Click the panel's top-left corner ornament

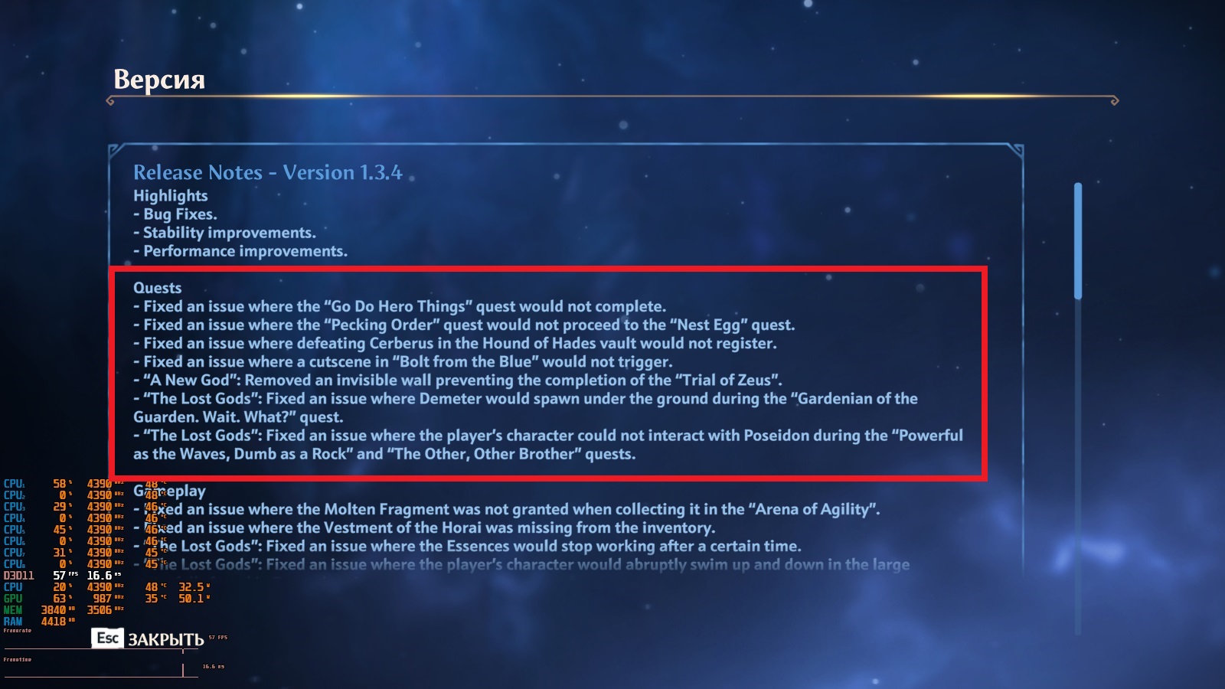click(x=116, y=150)
